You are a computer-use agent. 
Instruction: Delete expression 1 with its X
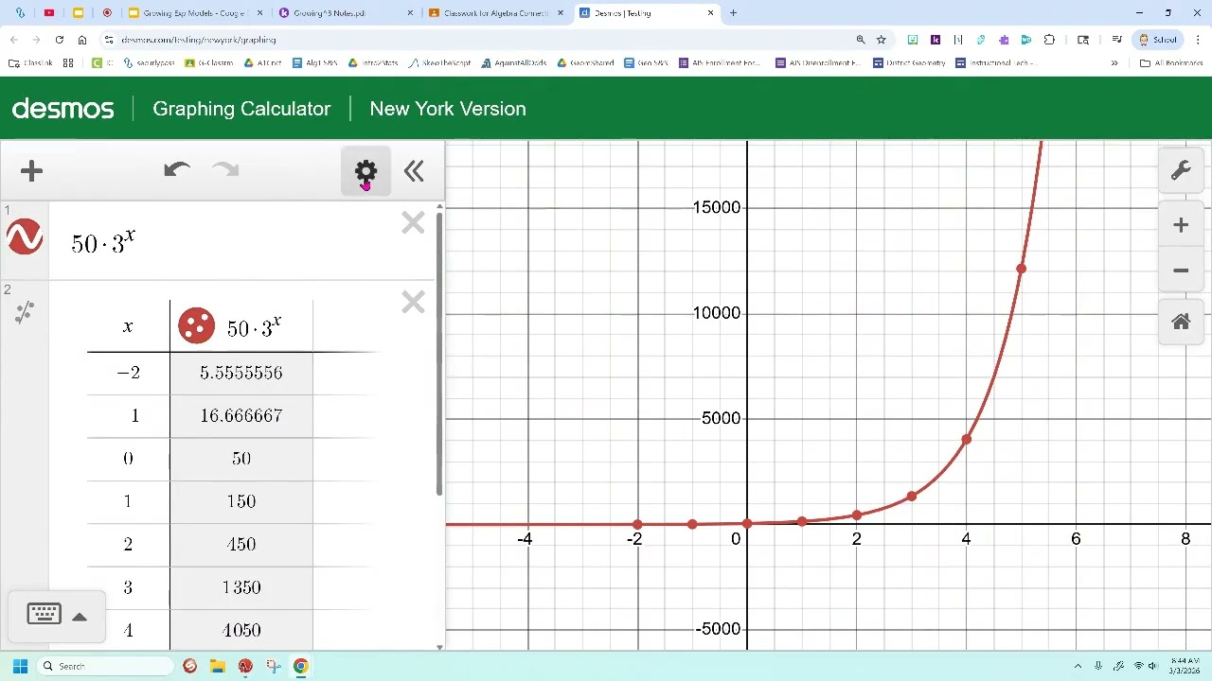coord(413,223)
